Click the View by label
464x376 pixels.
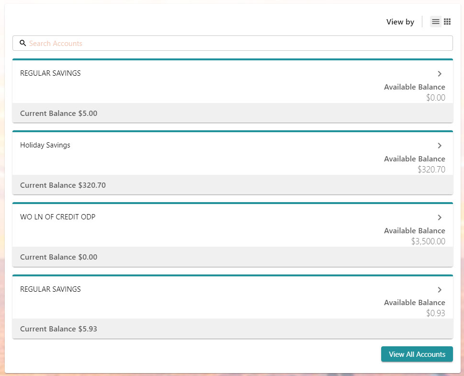point(400,22)
